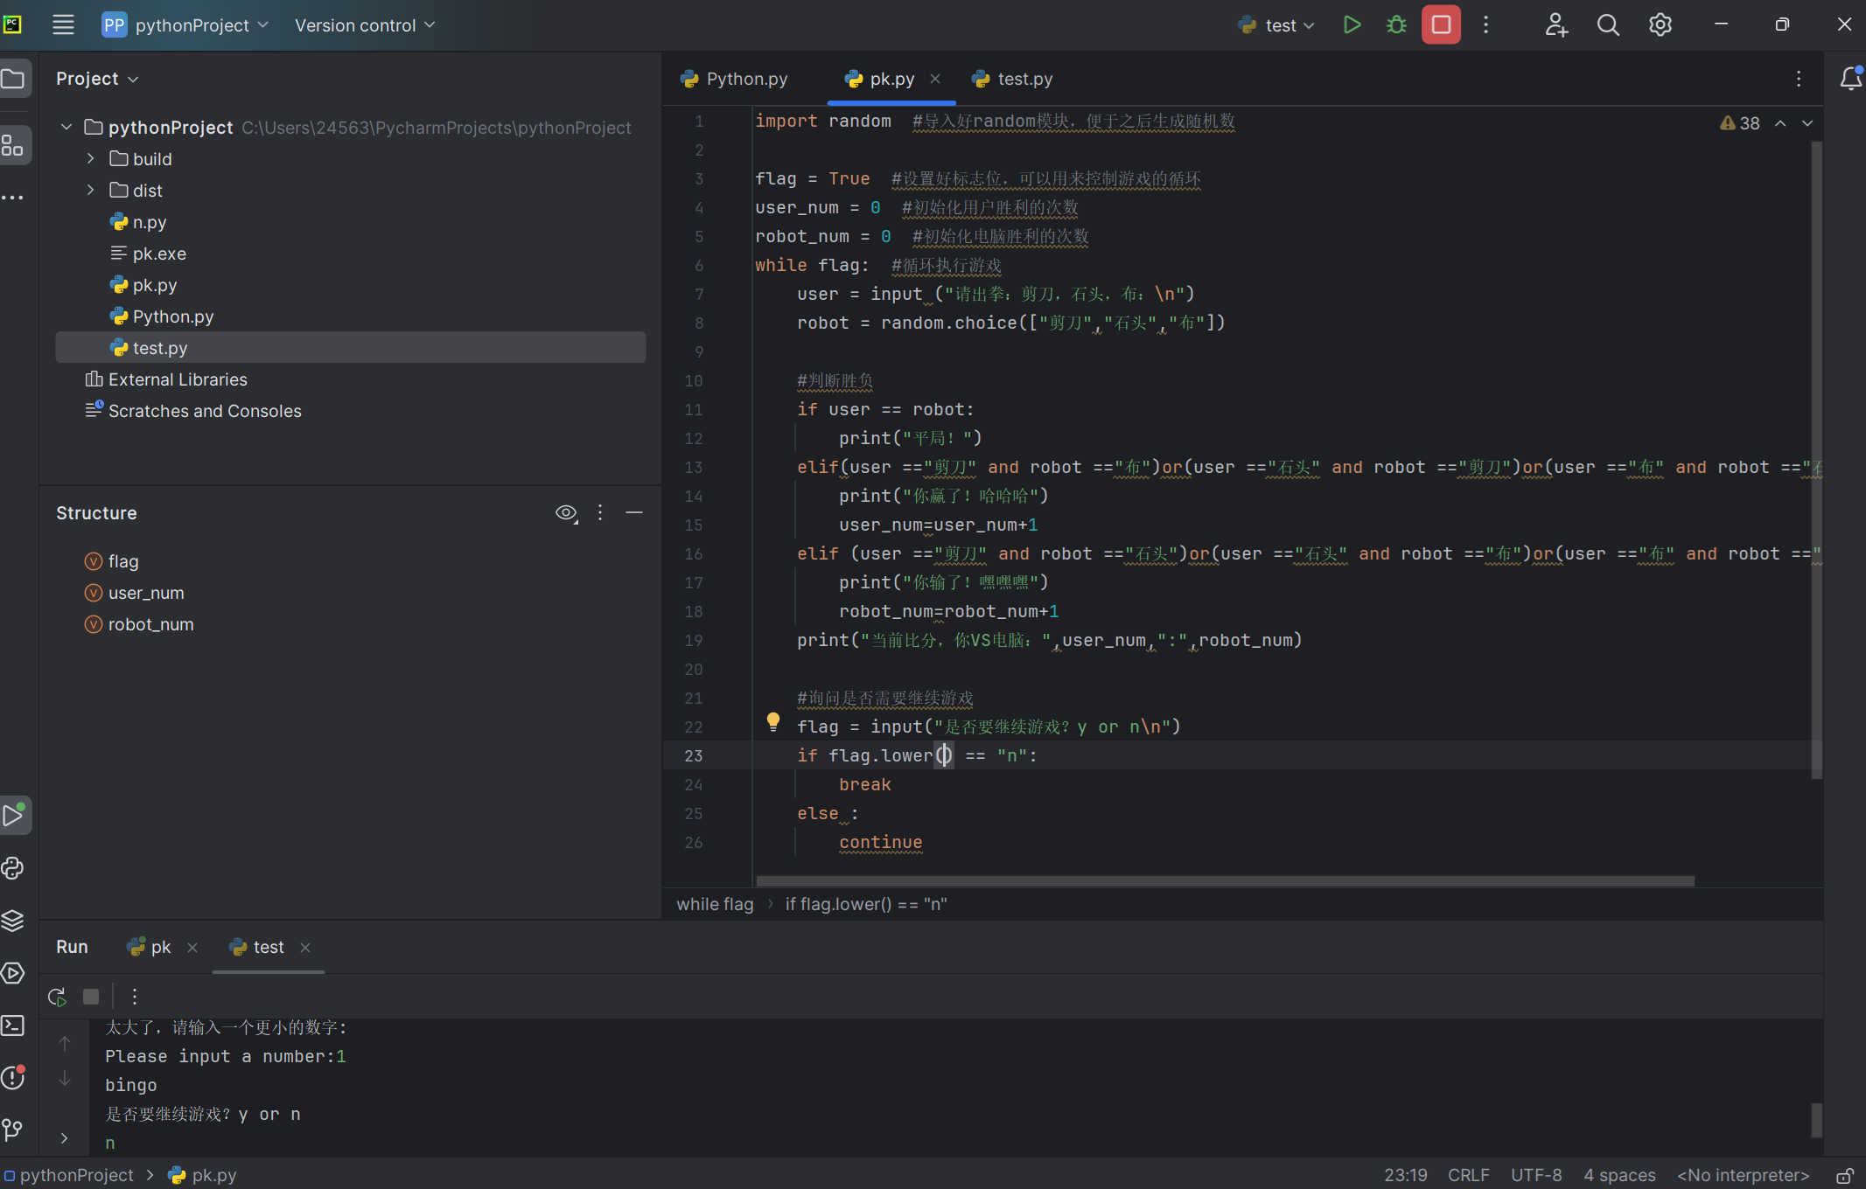This screenshot has height=1189, width=1866.
Task: Toggle the Project tool window folder icon
Action: [x=13, y=79]
